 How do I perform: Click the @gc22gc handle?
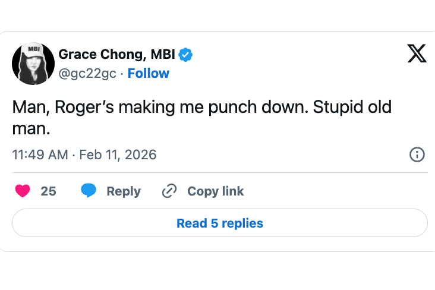[x=86, y=73]
